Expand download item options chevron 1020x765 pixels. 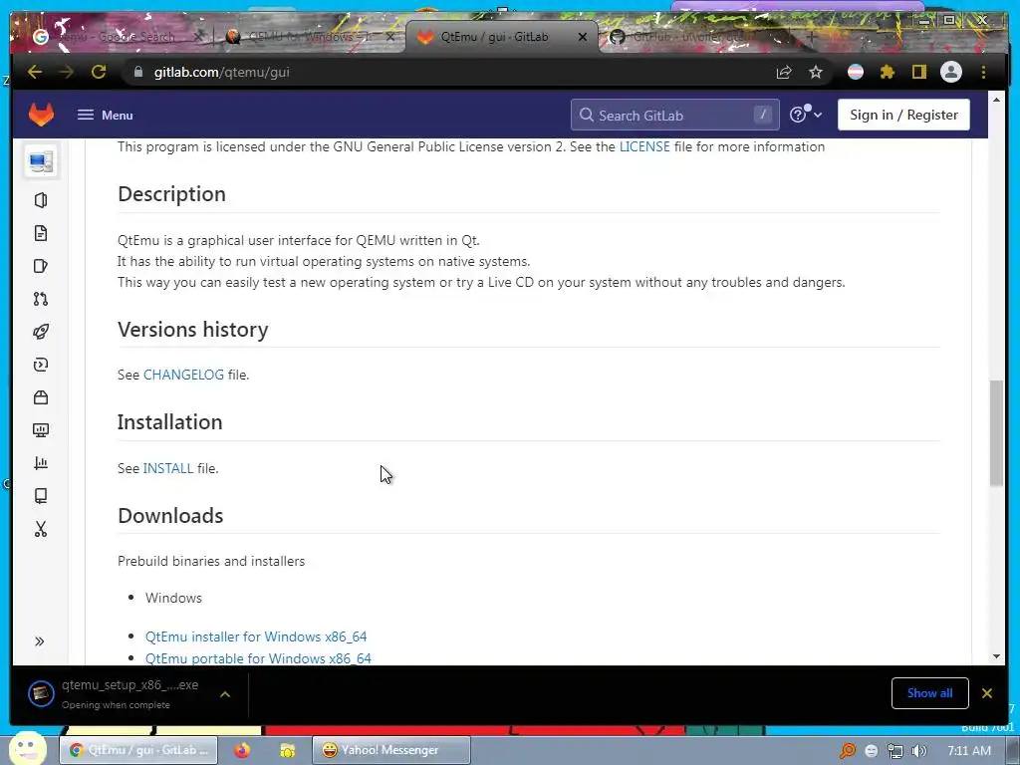tap(225, 694)
